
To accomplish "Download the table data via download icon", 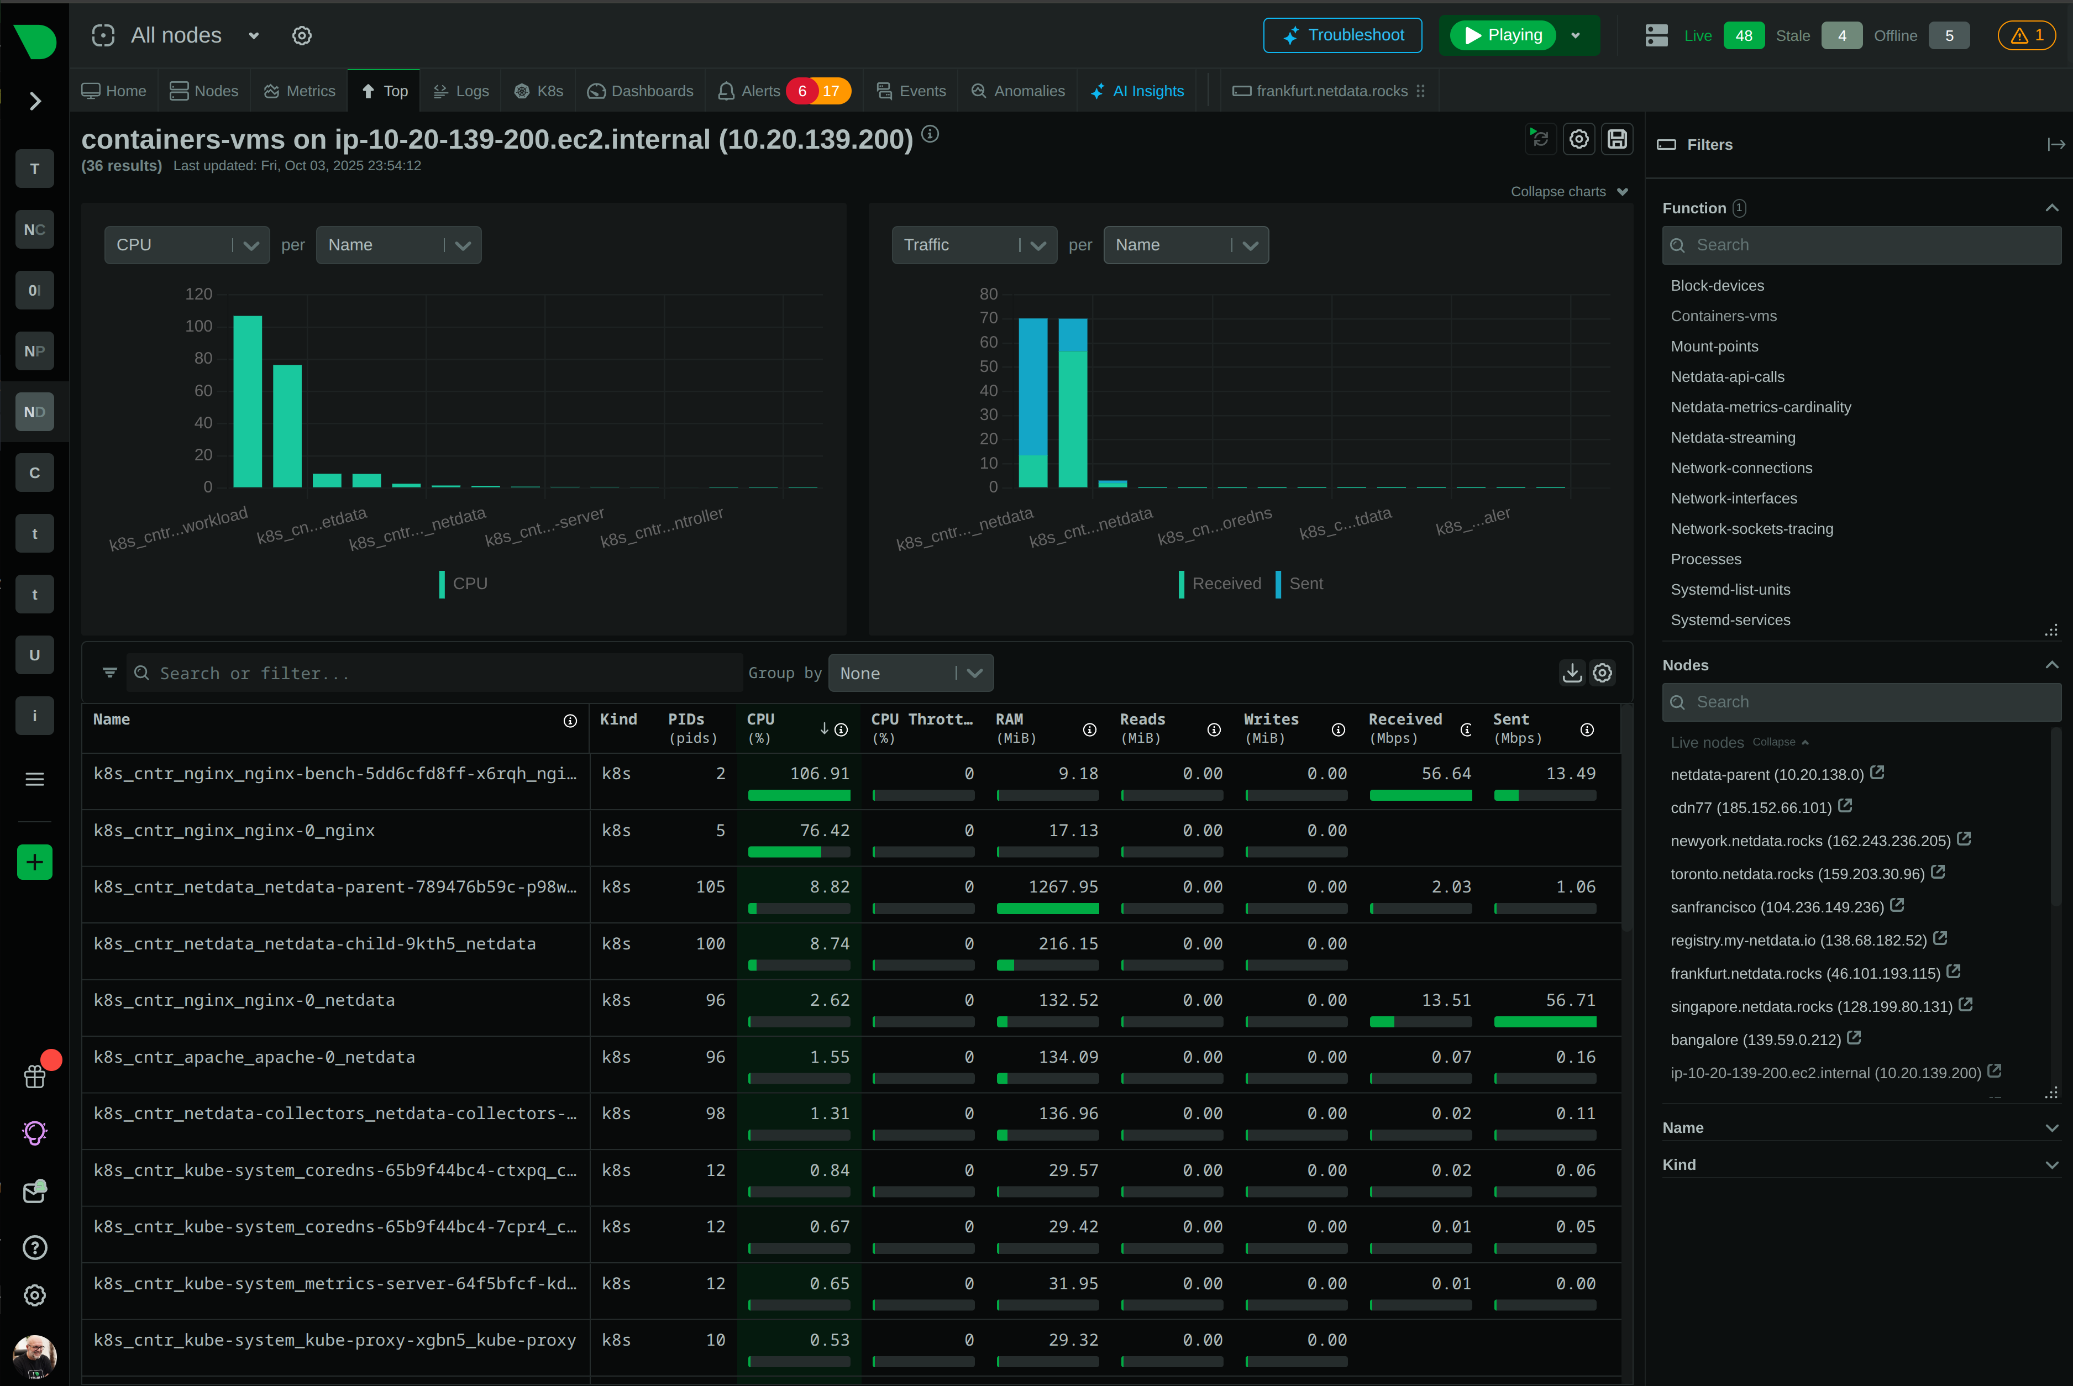I will (1572, 673).
